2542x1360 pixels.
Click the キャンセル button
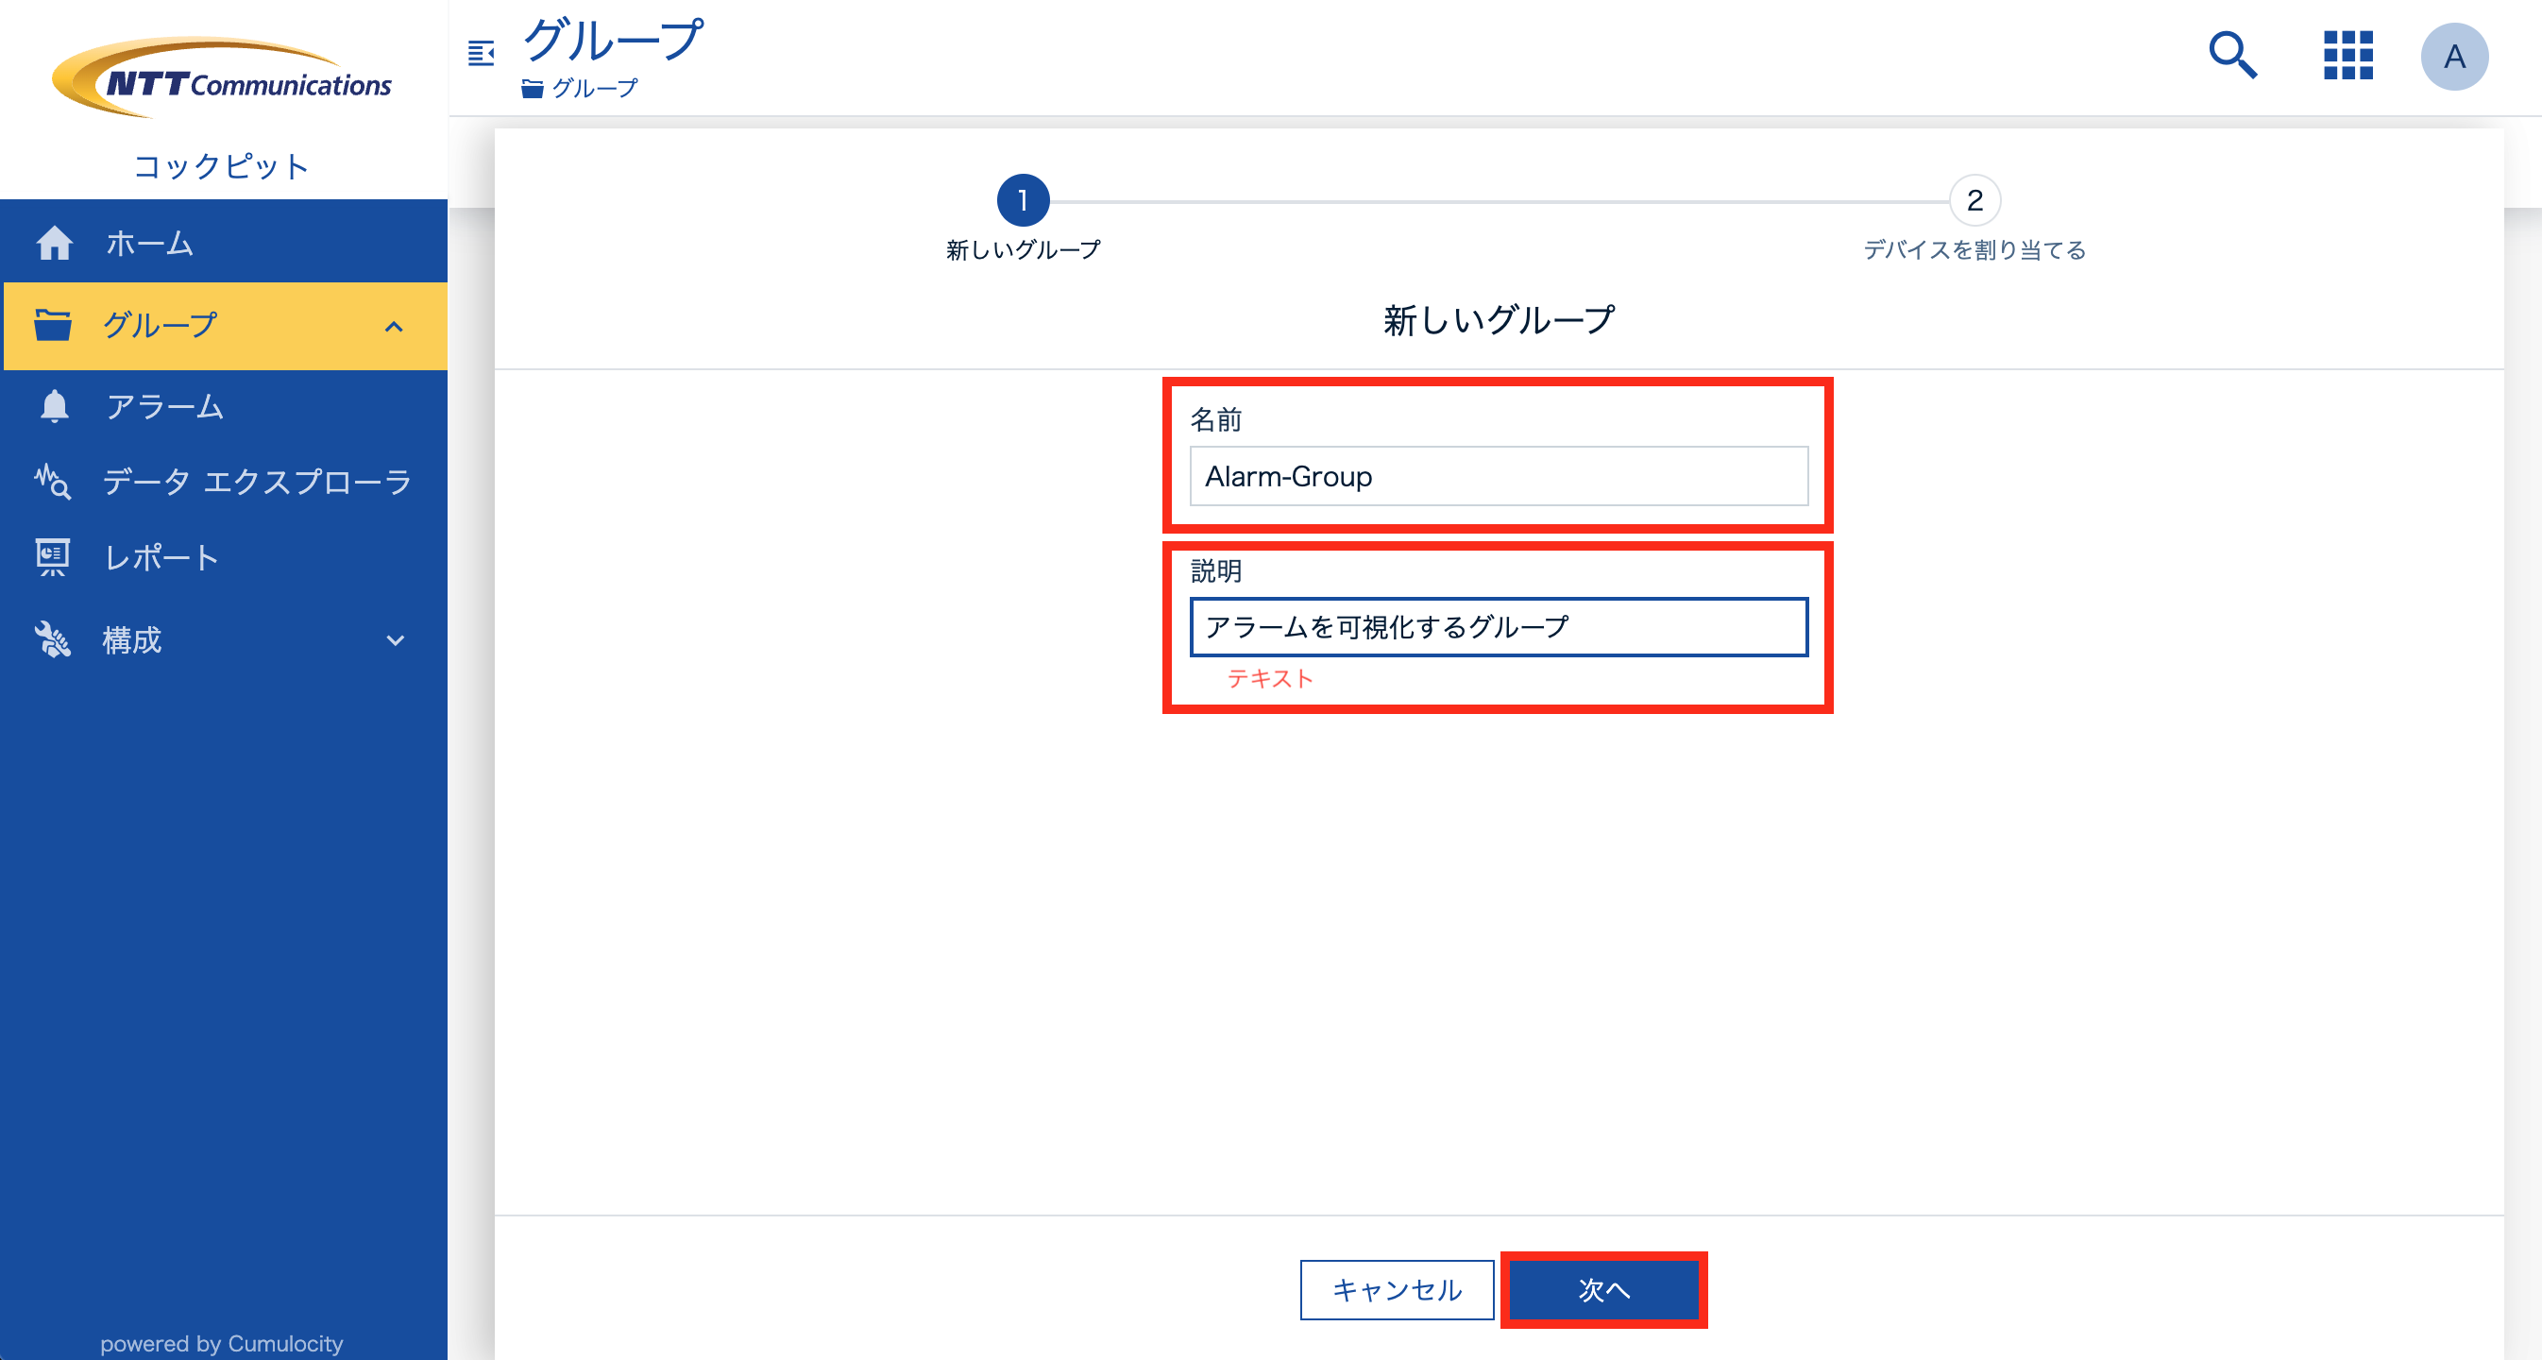1397,1290
